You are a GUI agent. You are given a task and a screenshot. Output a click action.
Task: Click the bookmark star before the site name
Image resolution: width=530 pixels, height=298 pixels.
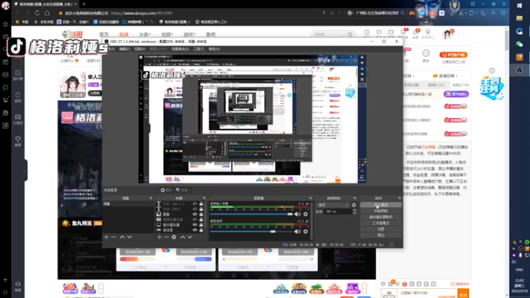tap(60, 13)
